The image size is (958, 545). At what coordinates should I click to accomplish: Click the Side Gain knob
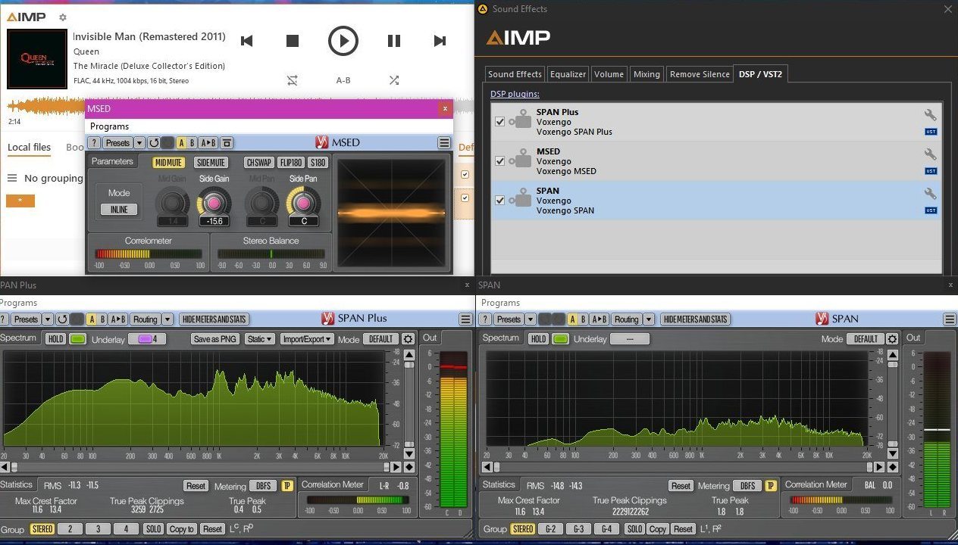pyautogui.click(x=214, y=202)
